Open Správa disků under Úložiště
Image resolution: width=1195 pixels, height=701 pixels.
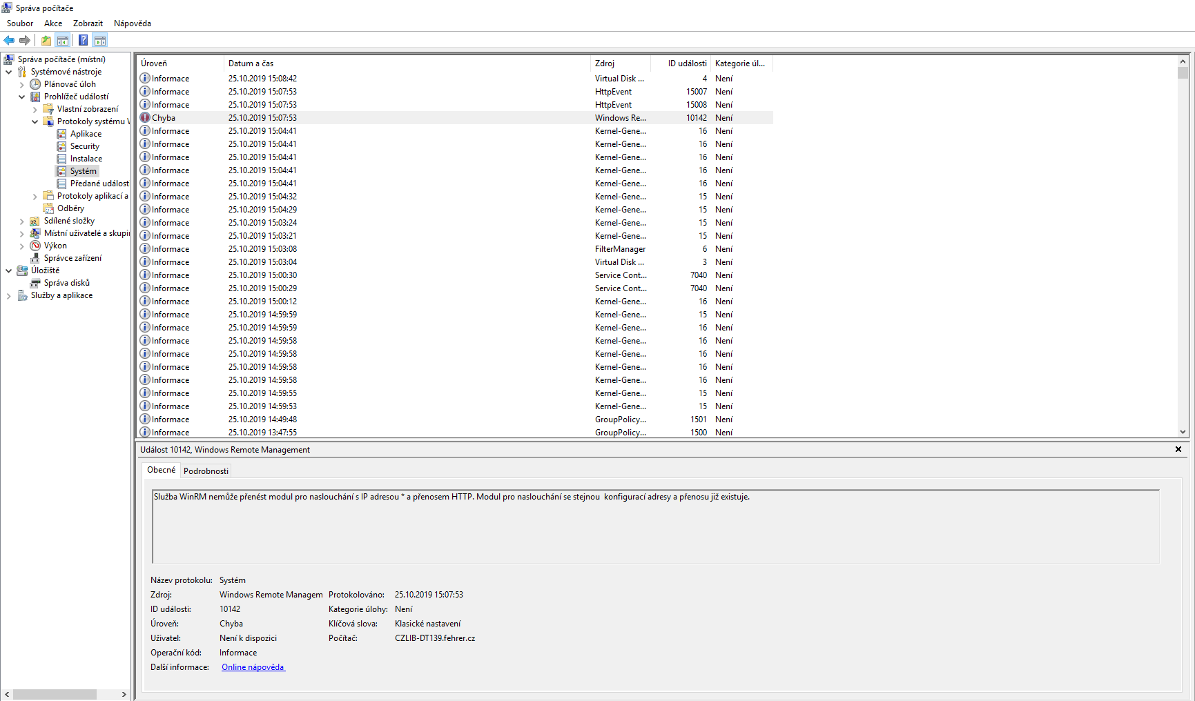click(x=66, y=283)
